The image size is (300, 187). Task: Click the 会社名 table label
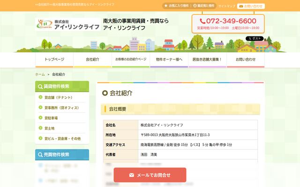(x=111, y=125)
